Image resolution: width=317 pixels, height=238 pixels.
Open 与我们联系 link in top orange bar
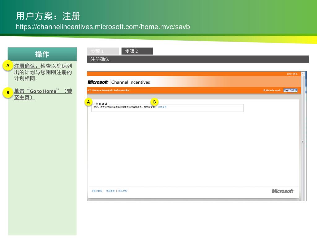292,74
